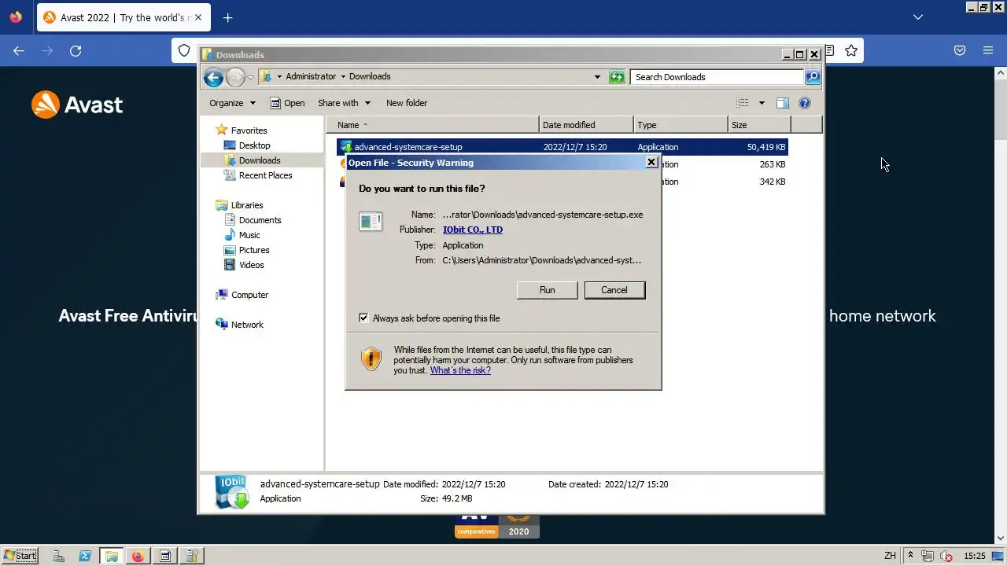Click the muted volume tray icon

pyautogui.click(x=946, y=556)
